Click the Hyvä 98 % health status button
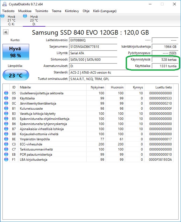The image size is (181, 222). 16,52
